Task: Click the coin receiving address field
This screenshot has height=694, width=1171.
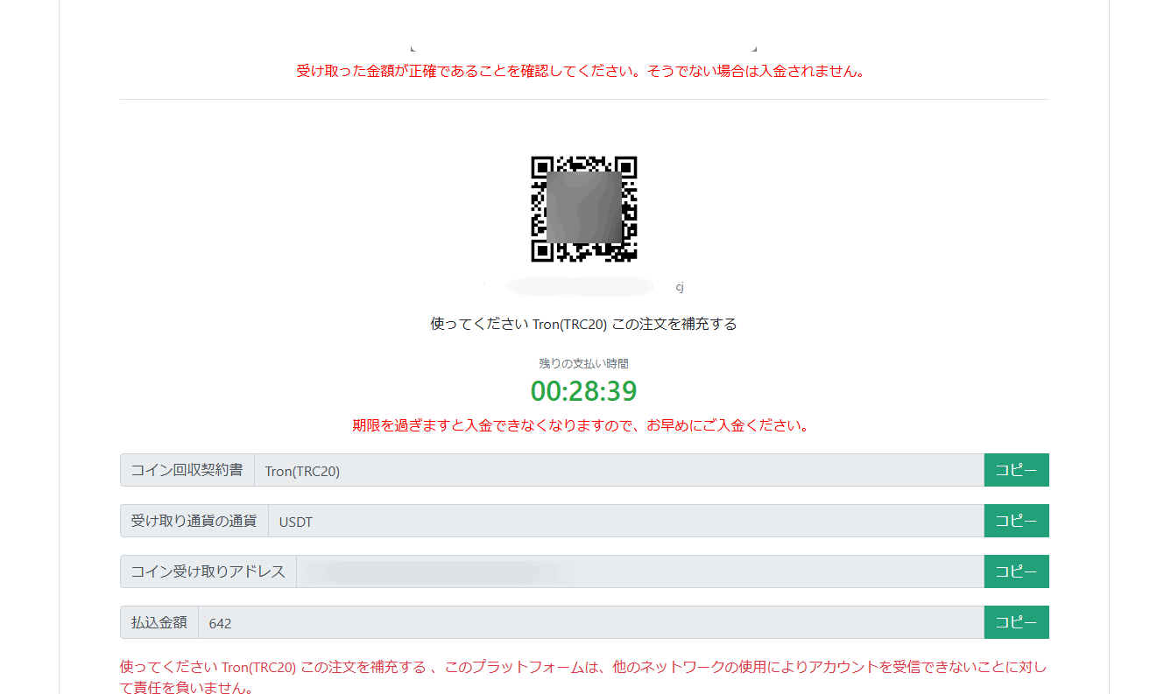Action: coord(640,571)
